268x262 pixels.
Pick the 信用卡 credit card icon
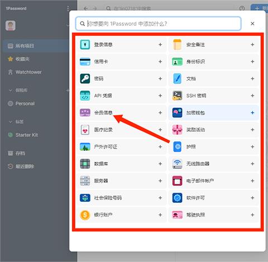85,61
